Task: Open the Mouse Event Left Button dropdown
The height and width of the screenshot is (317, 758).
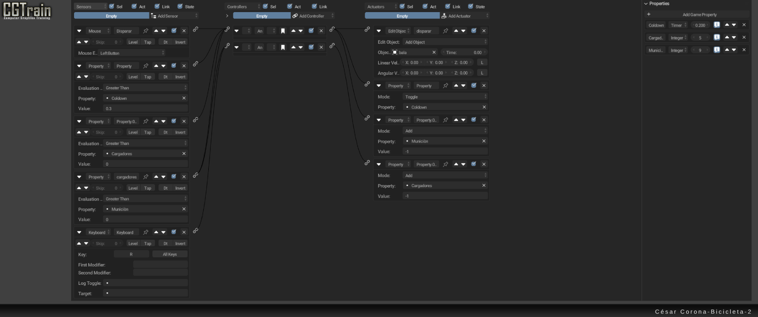Action: 132,53
